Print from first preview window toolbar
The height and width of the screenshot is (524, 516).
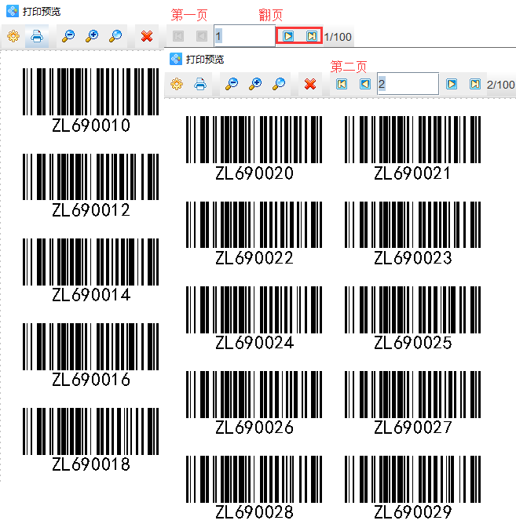37,36
